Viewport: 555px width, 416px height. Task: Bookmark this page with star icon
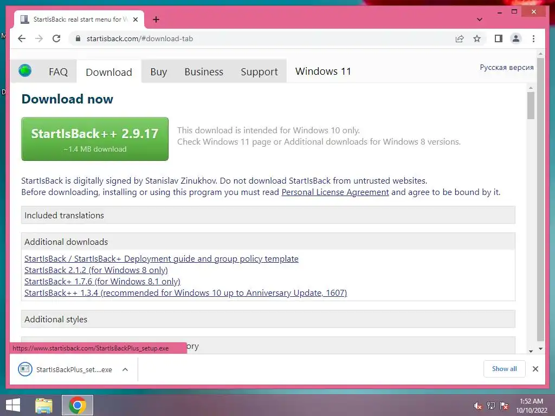click(x=477, y=38)
